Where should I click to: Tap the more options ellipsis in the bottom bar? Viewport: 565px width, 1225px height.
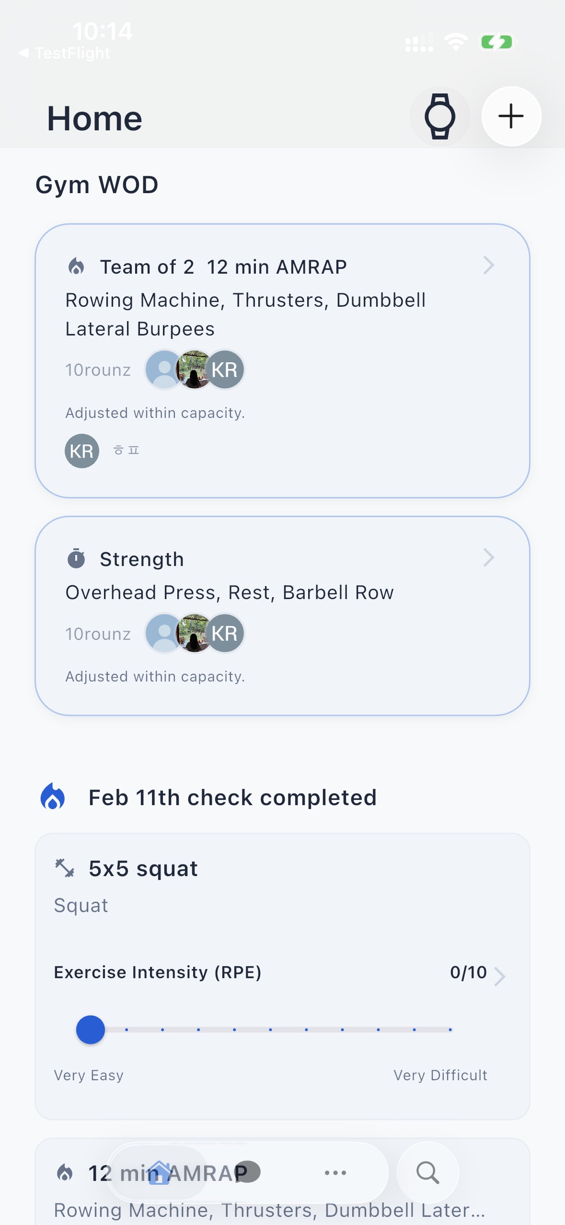pyautogui.click(x=335, y=1173)
